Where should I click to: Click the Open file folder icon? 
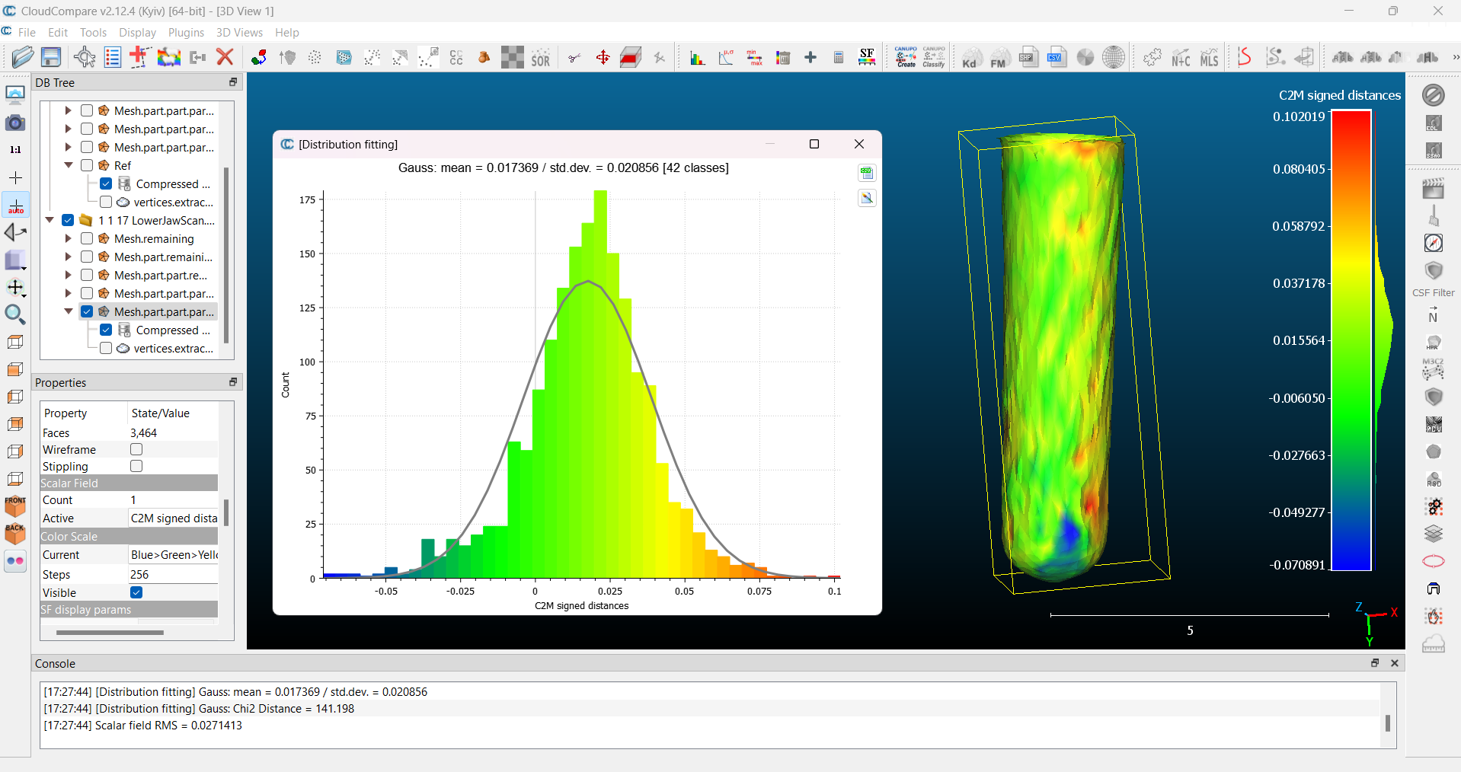[x=22, y=57]
